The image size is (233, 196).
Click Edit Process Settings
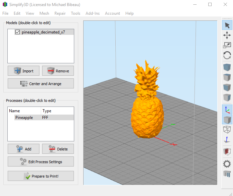tap(41, 162)
